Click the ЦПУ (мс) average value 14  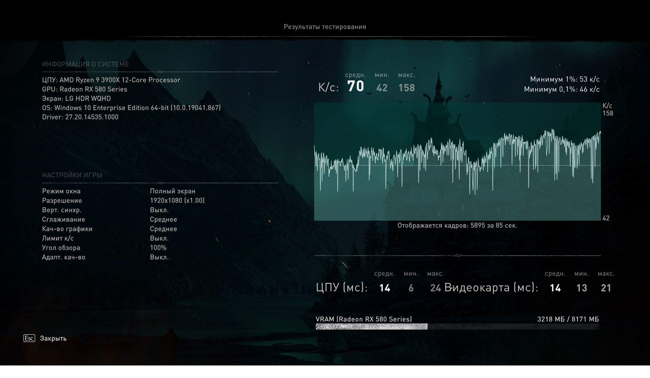pyautogui.click(x=385, y=288)
